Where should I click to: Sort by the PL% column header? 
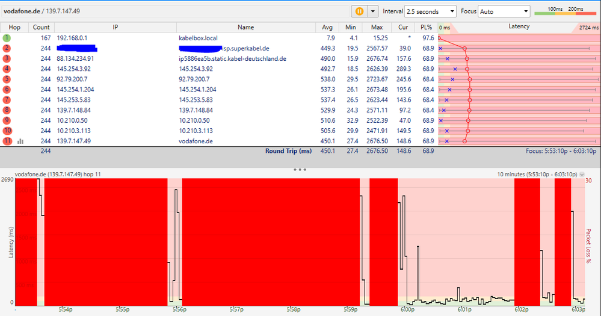(426, 27)
